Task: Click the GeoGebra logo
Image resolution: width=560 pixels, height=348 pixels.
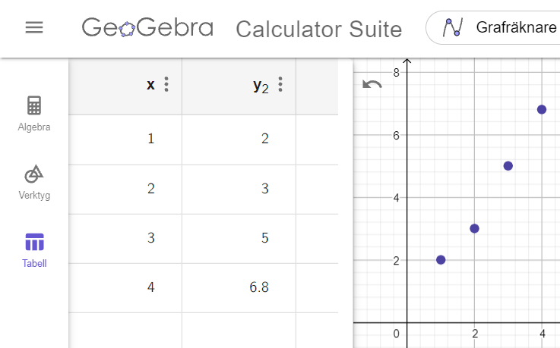Action: [147, 28]
